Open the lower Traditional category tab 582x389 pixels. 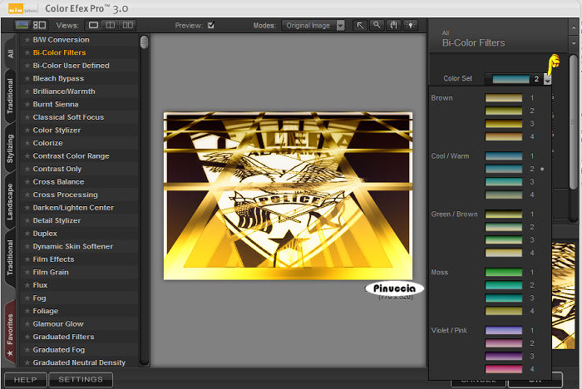[10, 257]
